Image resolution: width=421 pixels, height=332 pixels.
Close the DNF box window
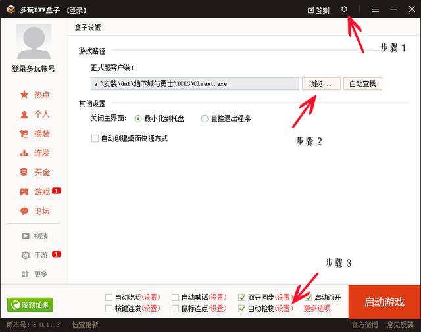coord(412,9)
